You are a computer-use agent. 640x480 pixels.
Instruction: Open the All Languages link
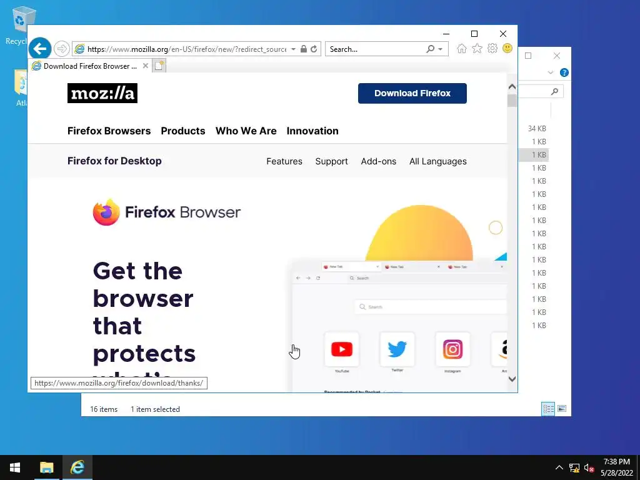click(x=438, y=161)
